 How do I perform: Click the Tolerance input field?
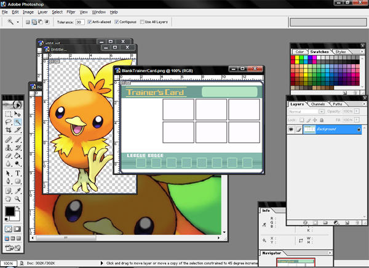80,22
